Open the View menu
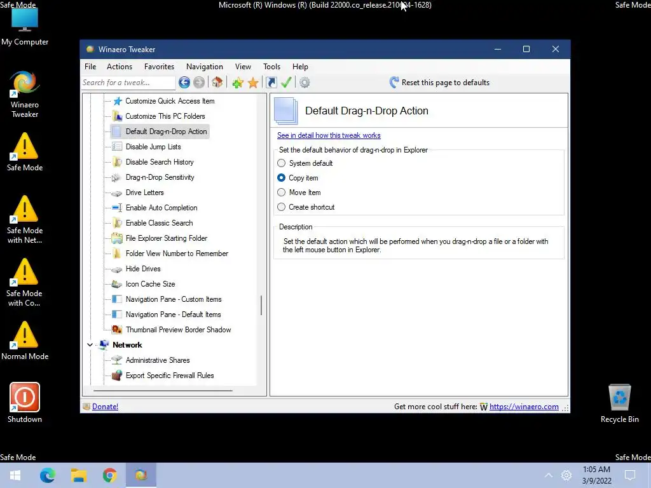The height and width of the screenshot is (488, 651). [x=243, y=66]
